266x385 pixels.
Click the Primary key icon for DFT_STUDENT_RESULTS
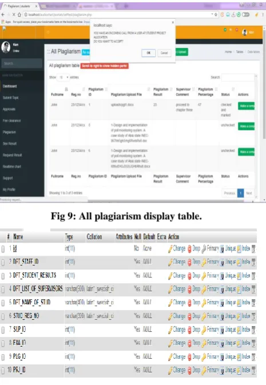[x=204, y=276]
